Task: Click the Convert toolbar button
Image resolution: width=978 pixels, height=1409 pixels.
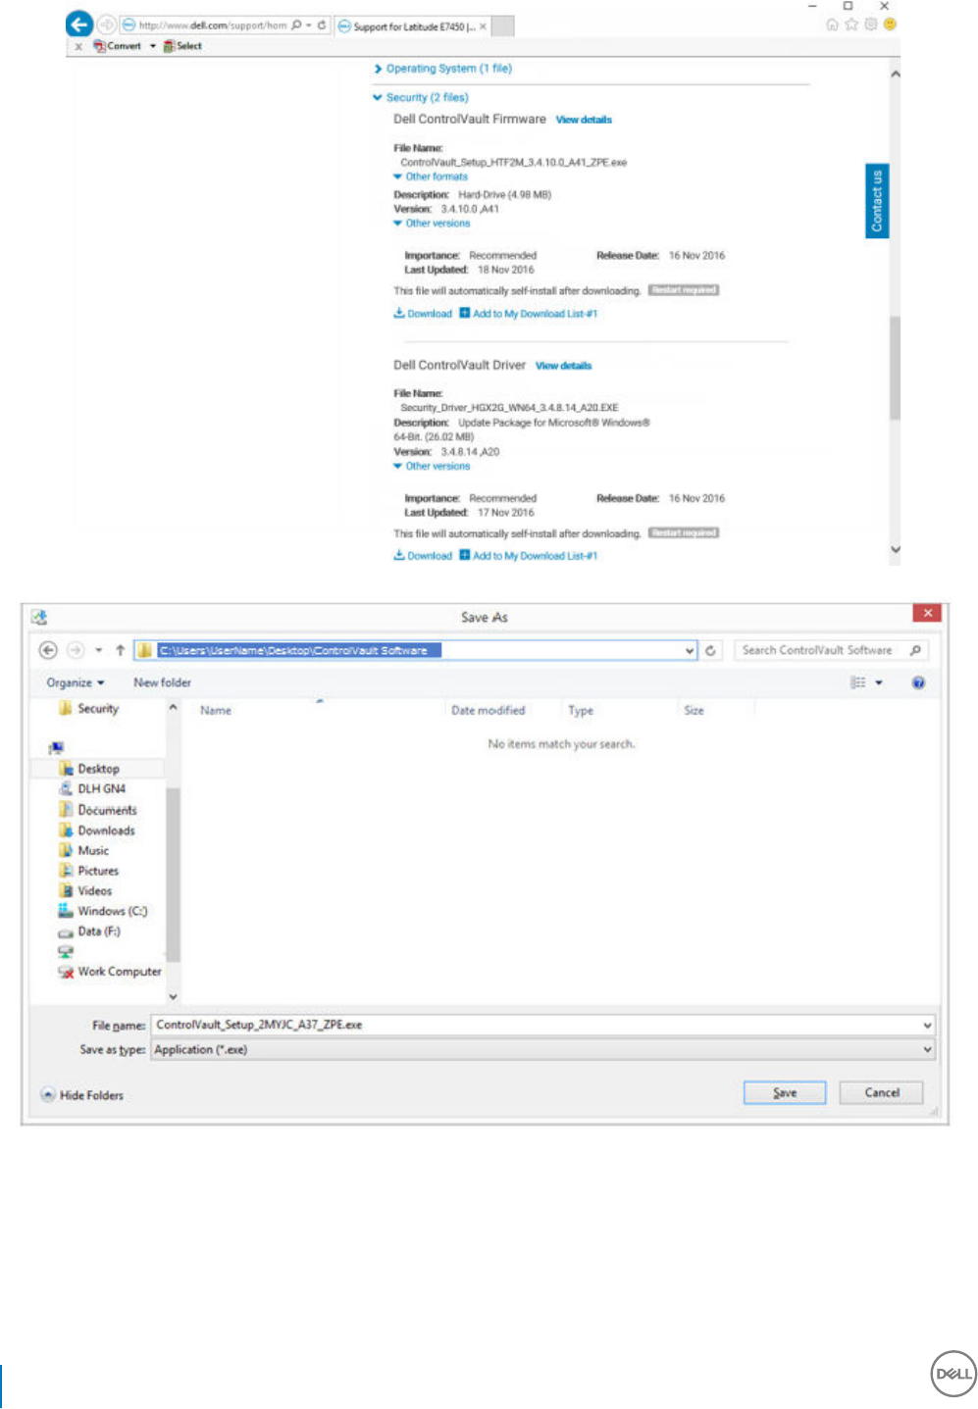Action: [118, 46]
